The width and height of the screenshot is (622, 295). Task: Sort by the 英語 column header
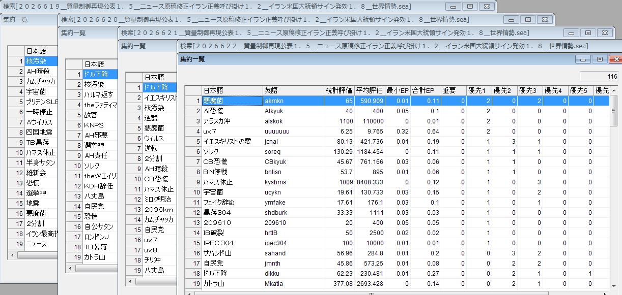[x=293, y=90]
